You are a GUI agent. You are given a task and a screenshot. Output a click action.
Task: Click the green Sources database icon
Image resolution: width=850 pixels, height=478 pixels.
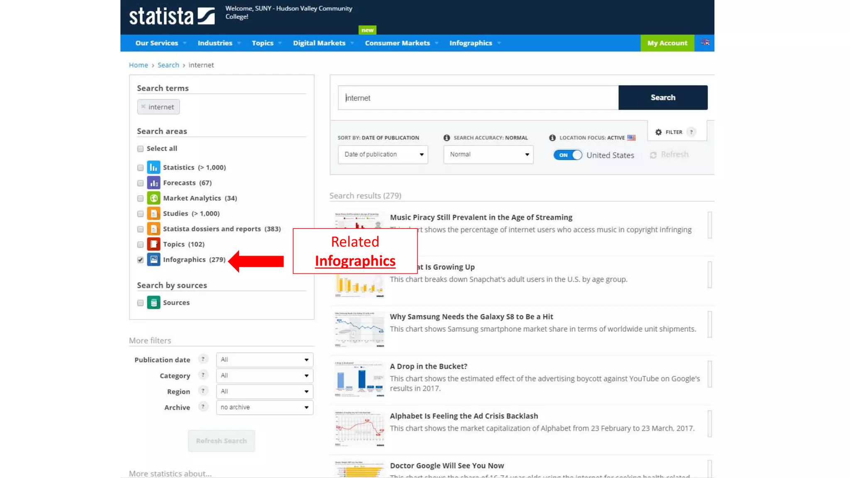(x=154, y=302)
